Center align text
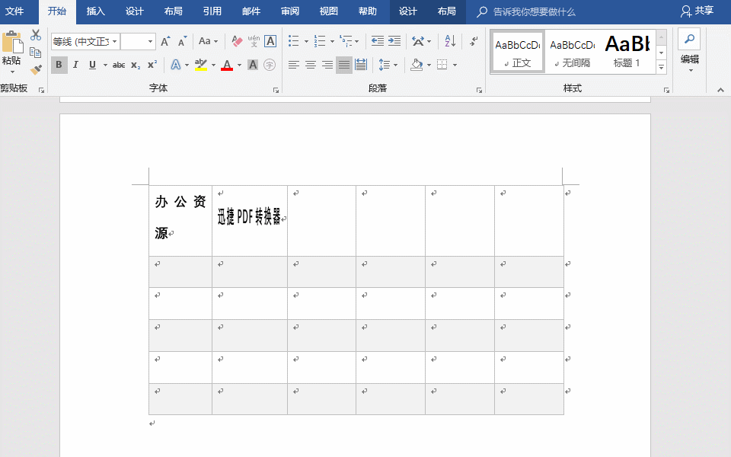Screen dimensions: 731x457 311,65
